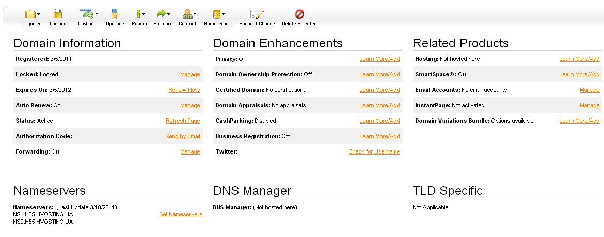
Task: Expand the Organize dropdown arrow
Action: (x=39, y=15)
